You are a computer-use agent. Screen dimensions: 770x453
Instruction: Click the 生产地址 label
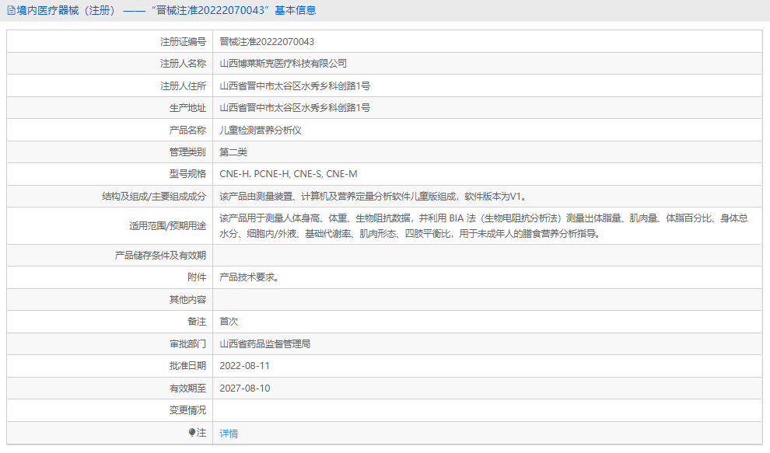point(187,107)
